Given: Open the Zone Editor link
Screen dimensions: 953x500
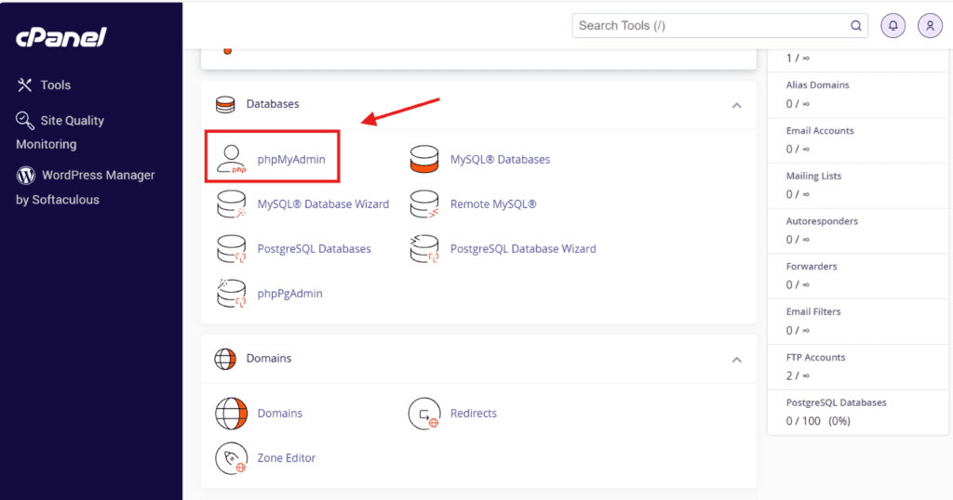Looking at the screenshot, I should 286,458.
